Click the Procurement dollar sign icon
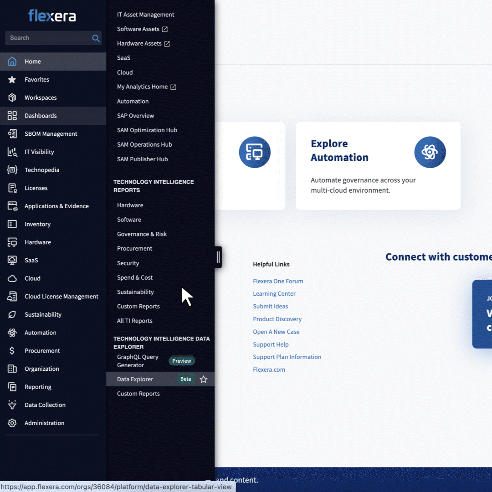The width and height of the screenshot is (492, 492). click(x=12, y=351)
